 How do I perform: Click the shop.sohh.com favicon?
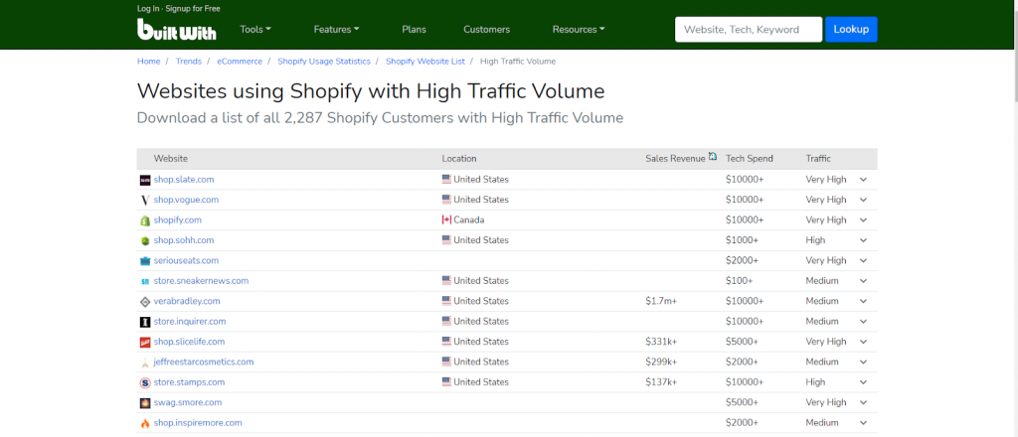pyautogui.click(x=145, y=240)
